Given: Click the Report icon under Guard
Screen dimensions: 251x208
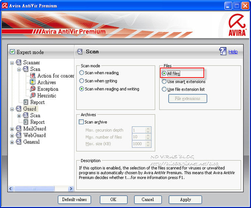Looking at the screenshot, I should pyautogui.click(x=26, y=122).
